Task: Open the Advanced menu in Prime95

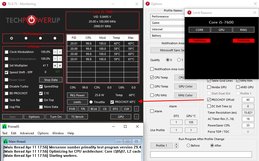Action: click(x=27, y=133)
